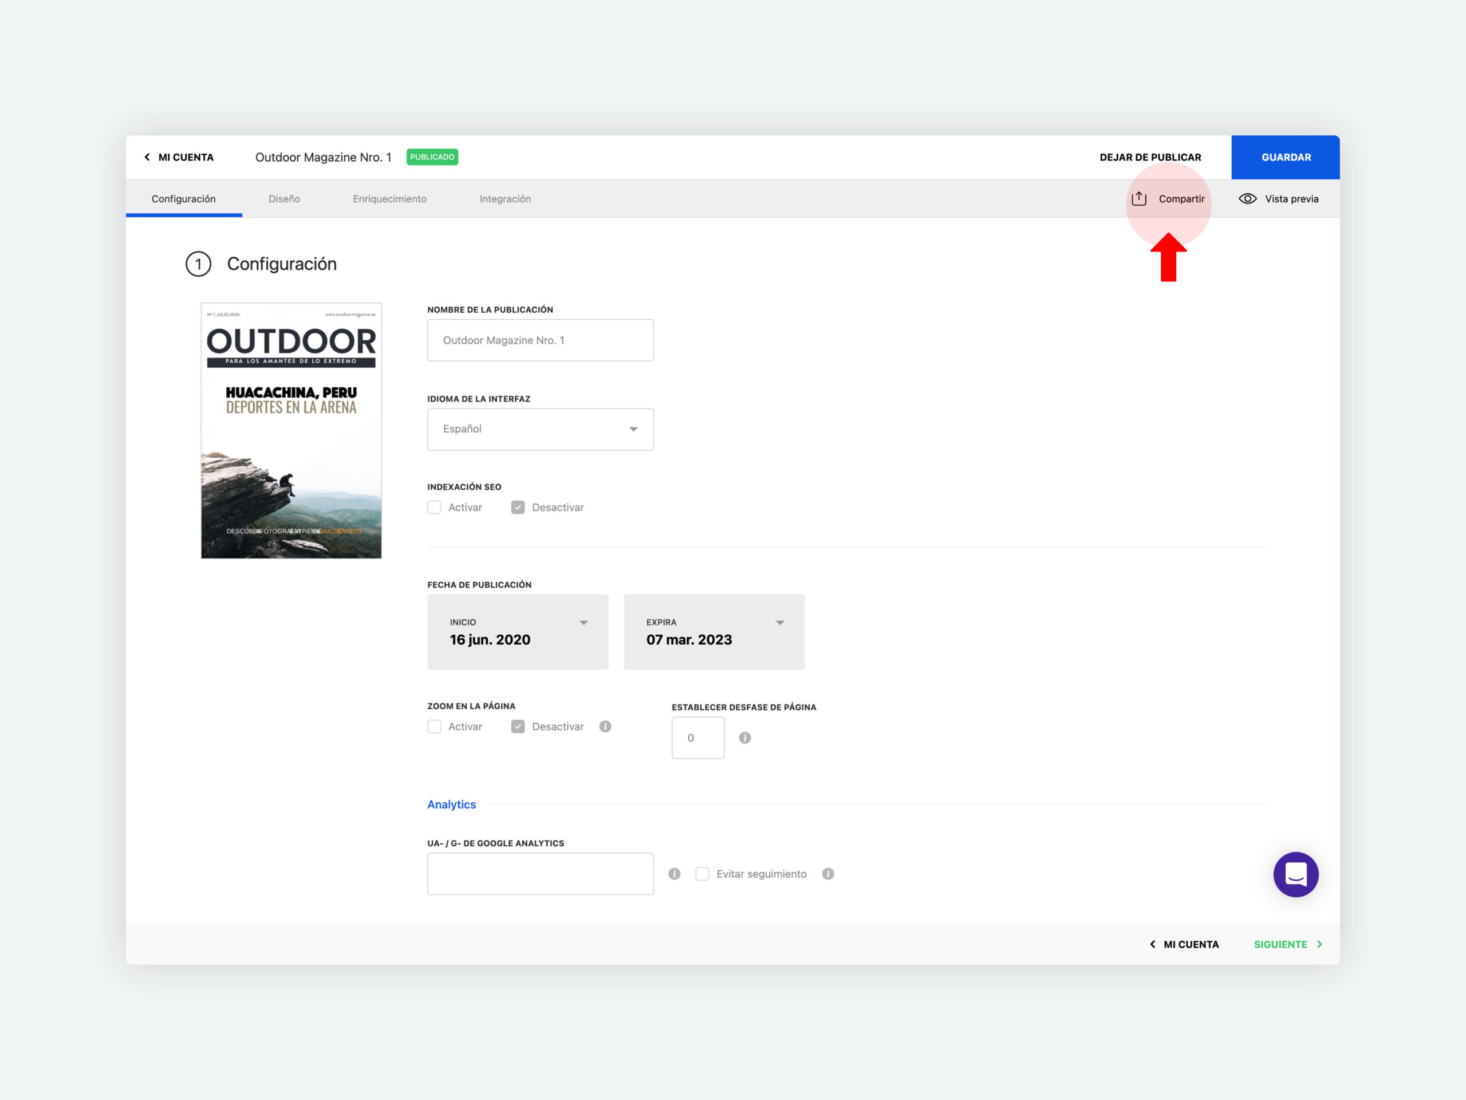Screen dimensions: 1466x1100
Task: Open the Idioma de la interfaz dropdown
Action: [540, 429]
